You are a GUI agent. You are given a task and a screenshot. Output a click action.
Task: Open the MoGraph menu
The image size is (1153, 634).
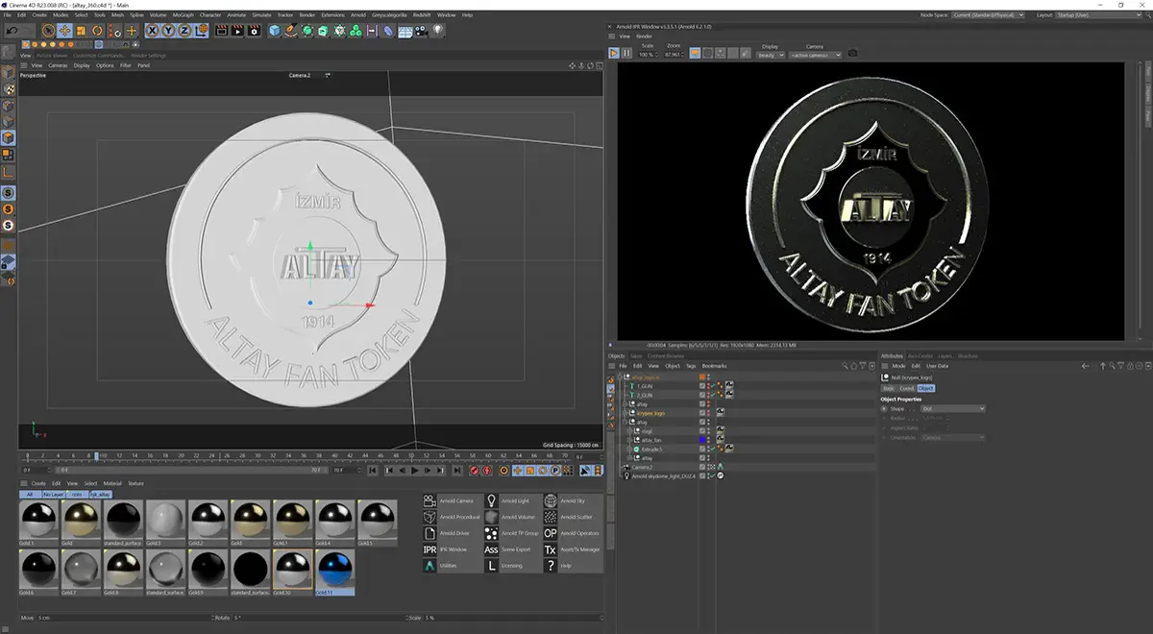[184, 15]
